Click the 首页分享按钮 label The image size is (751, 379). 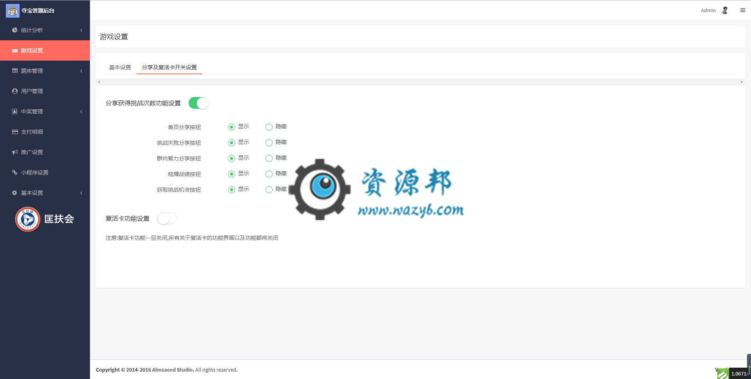184,127
